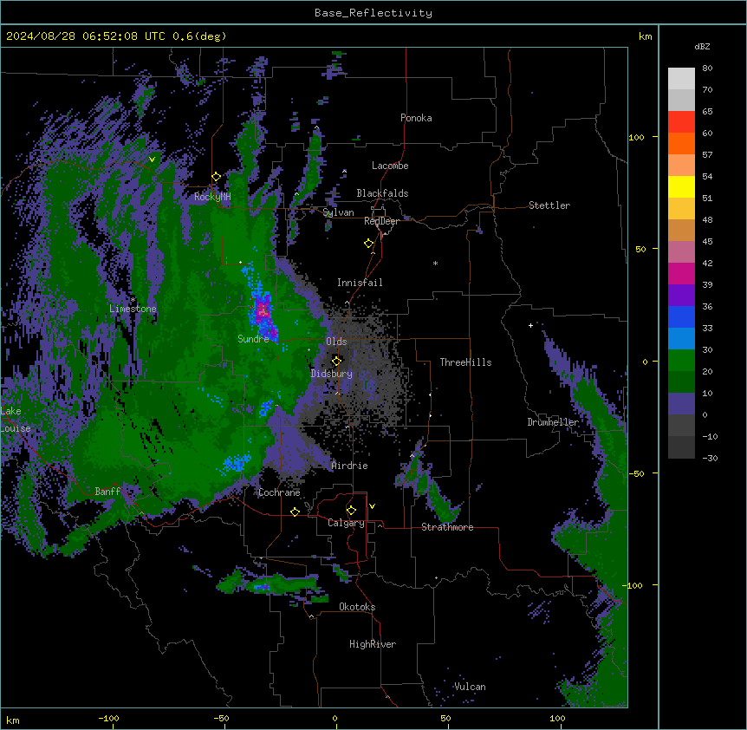The image size is (747, 730).
Task: Click the Lacombe label
Action: [x=390, y=166]
